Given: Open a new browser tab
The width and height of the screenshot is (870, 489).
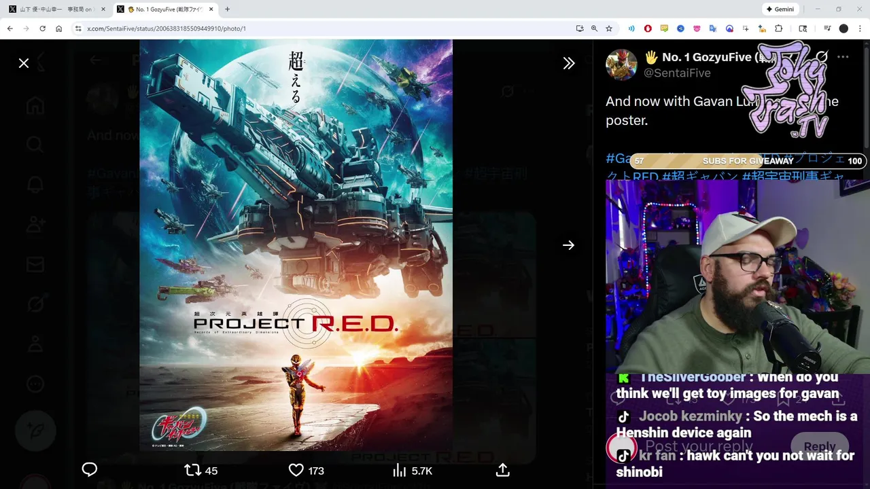Looking at the screenshot, I should click(x=227, y=9).
